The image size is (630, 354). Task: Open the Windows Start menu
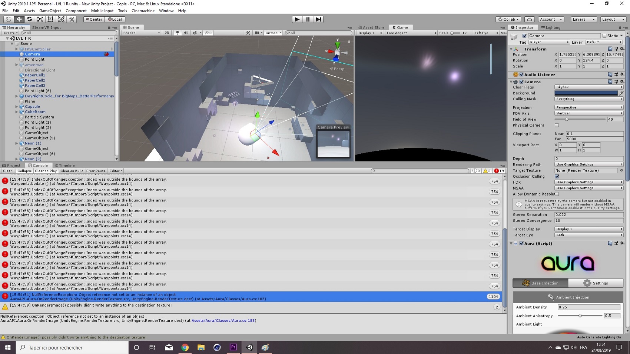(x=8, y=347)
